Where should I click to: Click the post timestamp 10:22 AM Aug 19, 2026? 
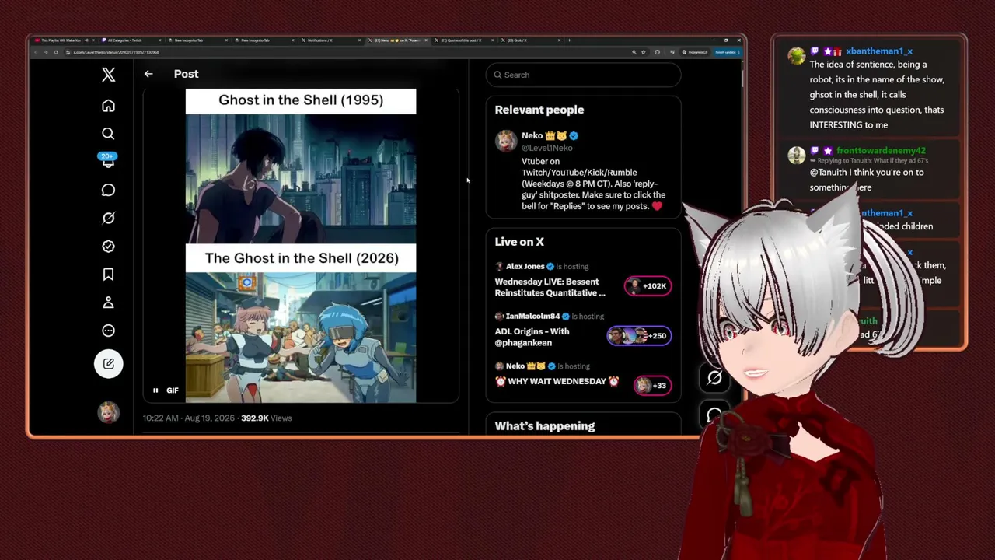pos(189,418)
